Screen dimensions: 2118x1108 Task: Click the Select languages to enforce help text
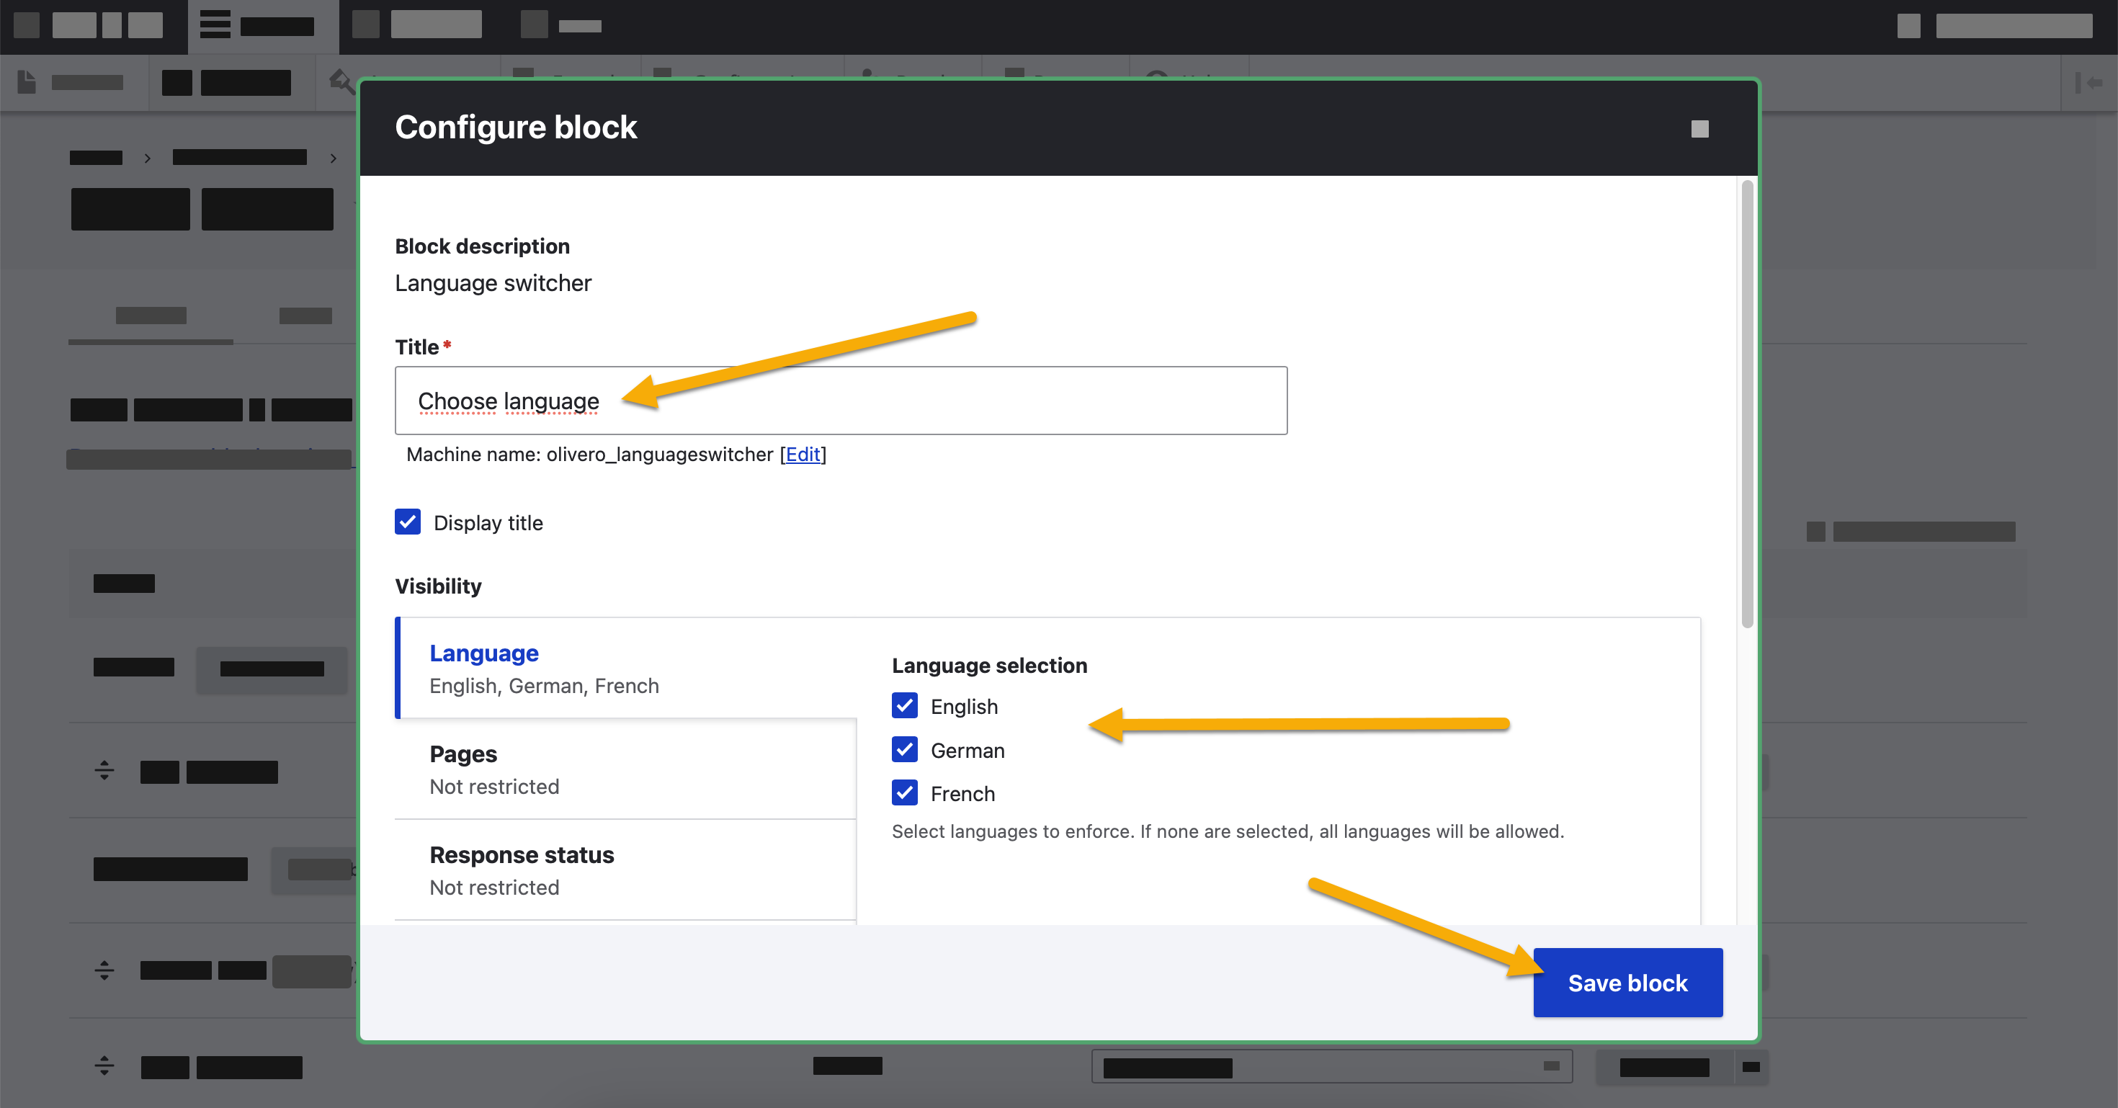[1228, 831]
